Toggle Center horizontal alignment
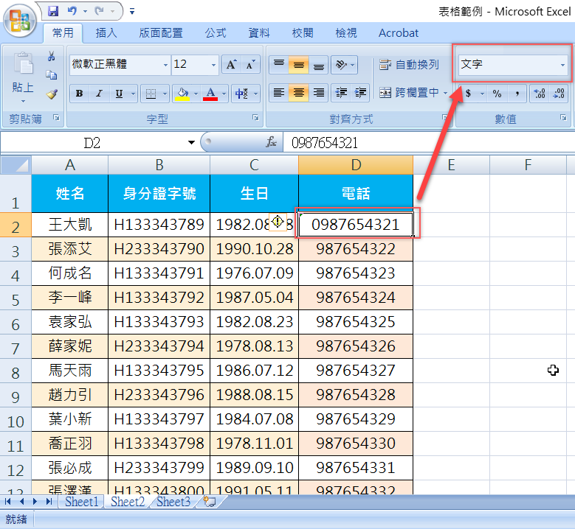 298,93
